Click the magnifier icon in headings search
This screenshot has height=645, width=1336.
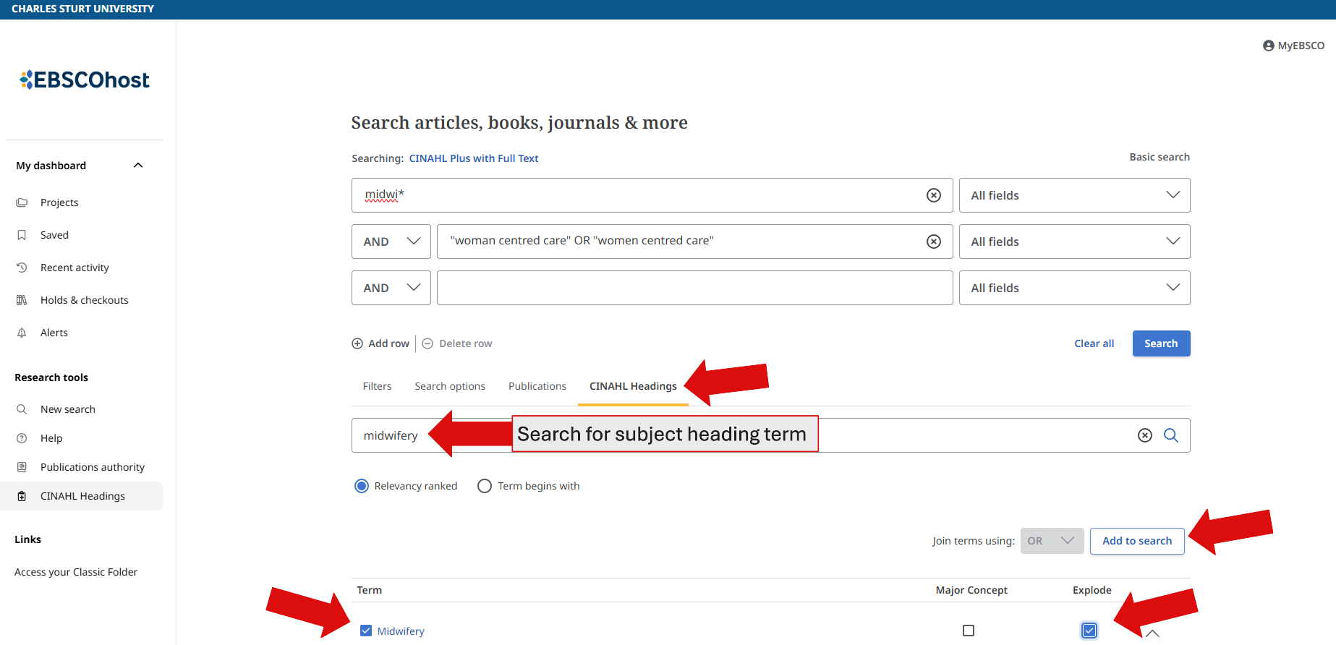click(1170, 435)
